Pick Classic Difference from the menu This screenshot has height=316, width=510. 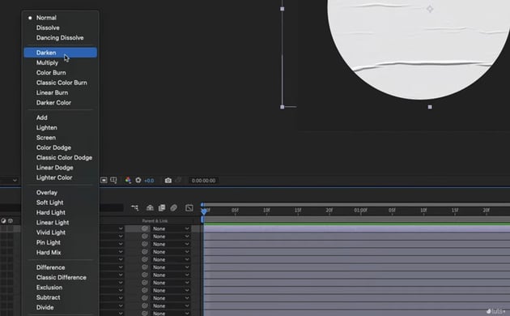click(61, 278)
